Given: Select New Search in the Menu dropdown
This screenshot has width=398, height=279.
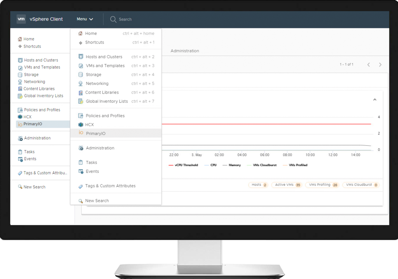Looking at the screenshot, I should (x=116, y=201).
